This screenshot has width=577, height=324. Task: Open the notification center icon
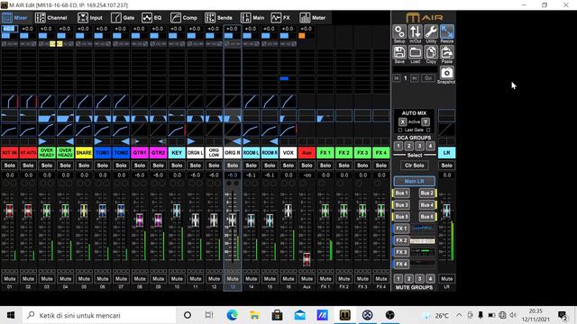coord(563,315)
